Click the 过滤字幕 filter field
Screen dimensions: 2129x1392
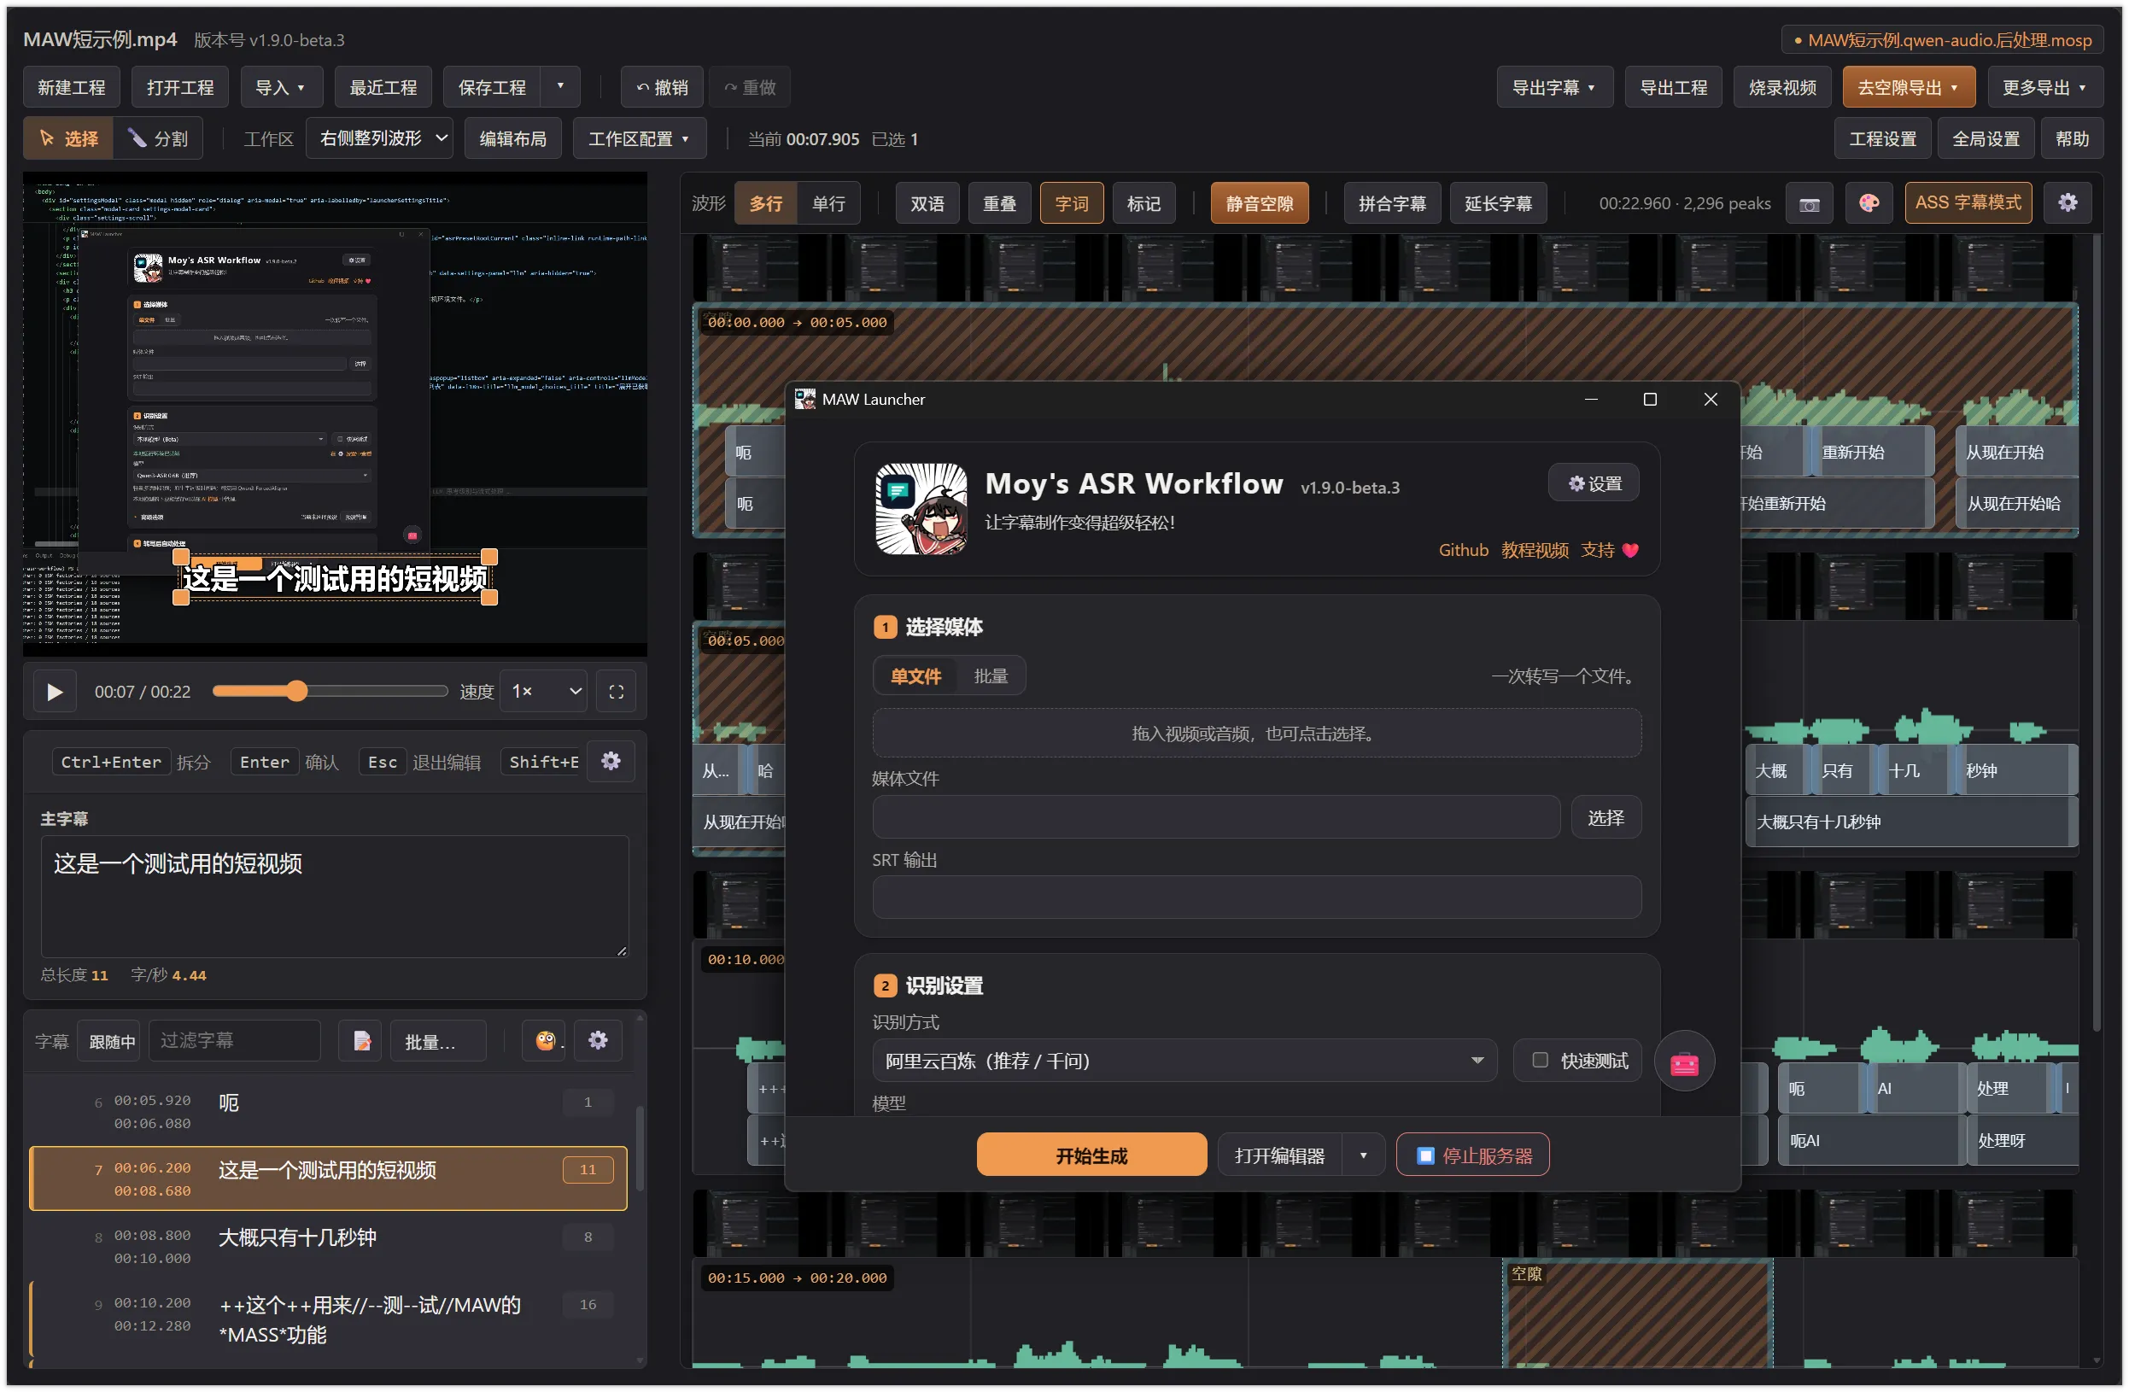coord(235,1041)
